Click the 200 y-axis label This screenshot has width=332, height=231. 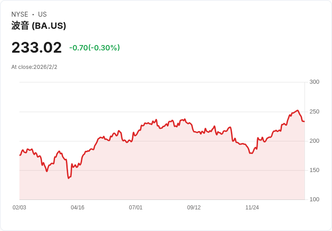pos(314,141)
